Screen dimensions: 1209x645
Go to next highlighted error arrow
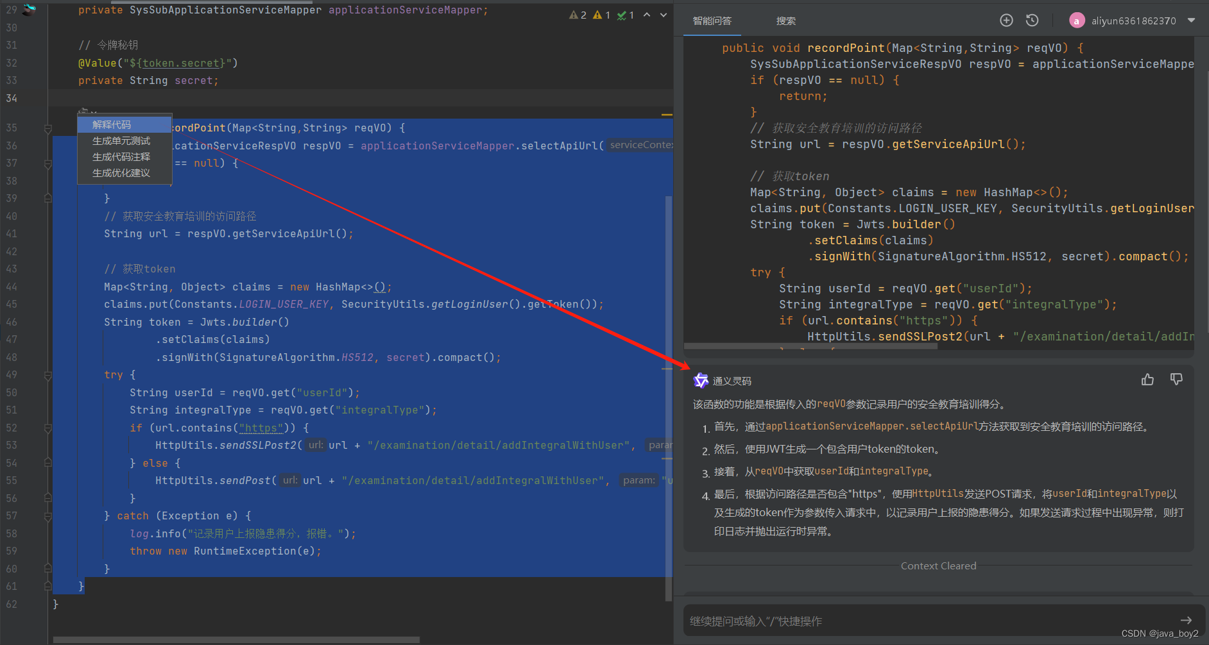(664, 15)
